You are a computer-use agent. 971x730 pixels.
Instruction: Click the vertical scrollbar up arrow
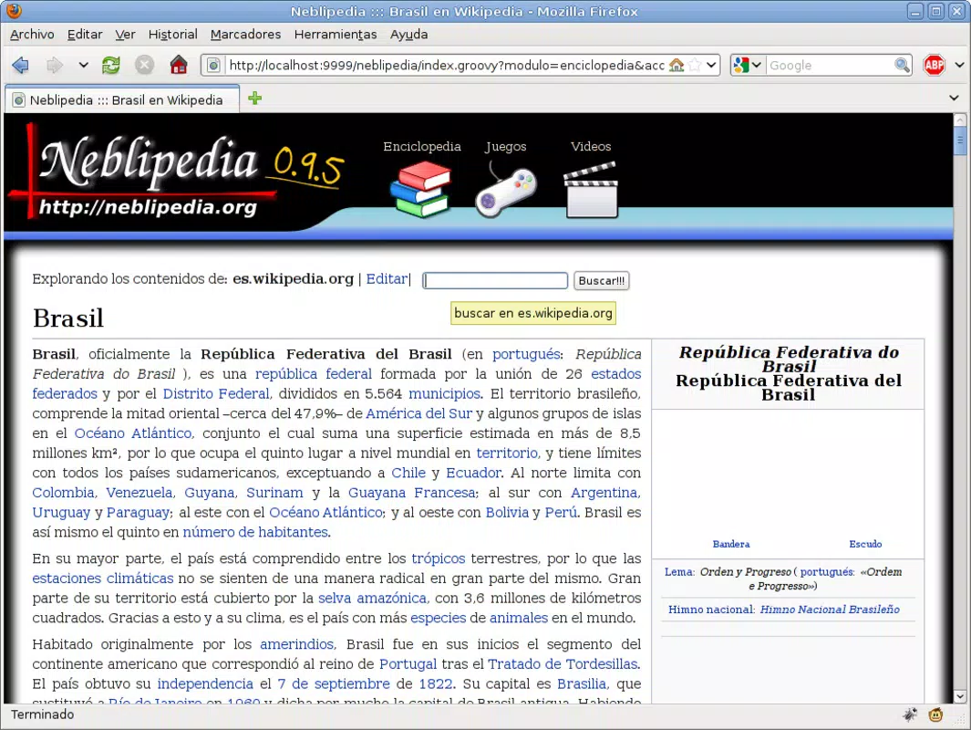click(960, 120)
